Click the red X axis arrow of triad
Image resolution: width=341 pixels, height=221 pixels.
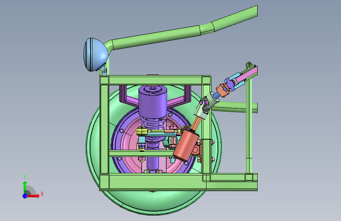point(33,196)
